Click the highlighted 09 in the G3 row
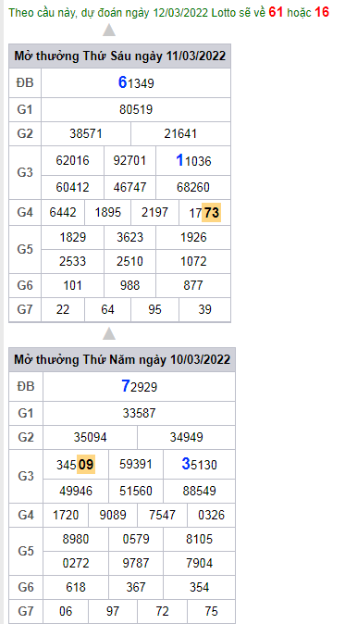 [86, 465]
